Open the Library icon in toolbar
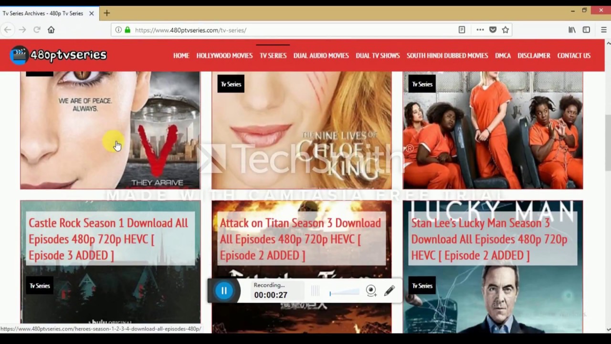 pos(572,30)
